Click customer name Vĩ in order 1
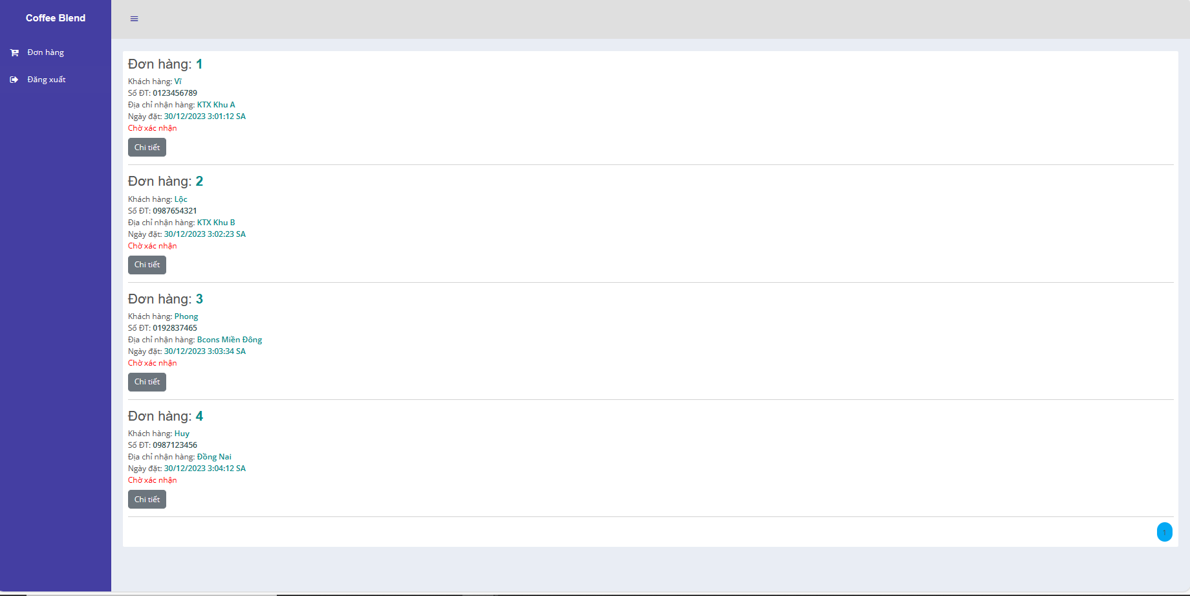1190x596 pixels. tap(178, 82)
